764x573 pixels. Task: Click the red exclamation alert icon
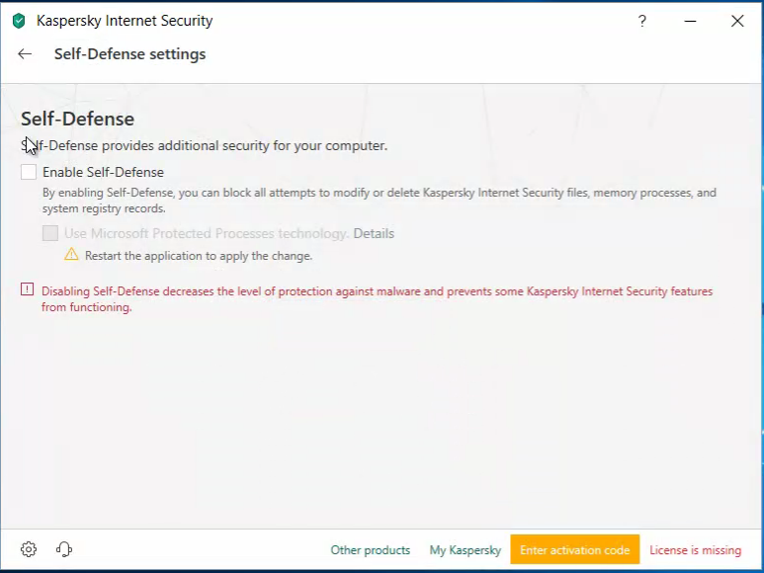tap(28, 289)
